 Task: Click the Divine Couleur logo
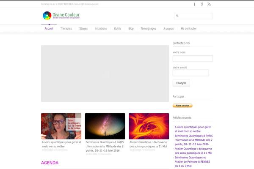61,16
